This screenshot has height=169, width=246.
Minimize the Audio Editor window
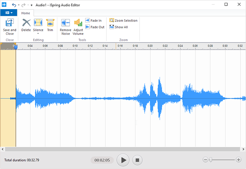coord(213,5)
